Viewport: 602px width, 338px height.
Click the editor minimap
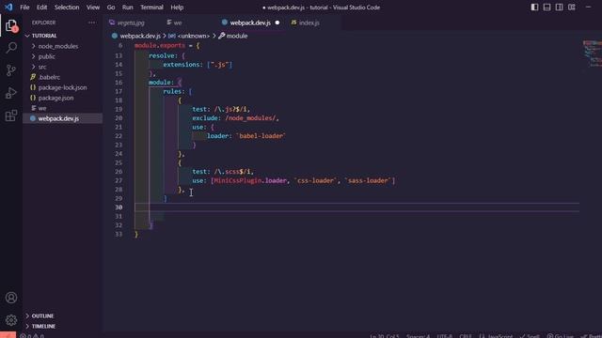[592, 54]
